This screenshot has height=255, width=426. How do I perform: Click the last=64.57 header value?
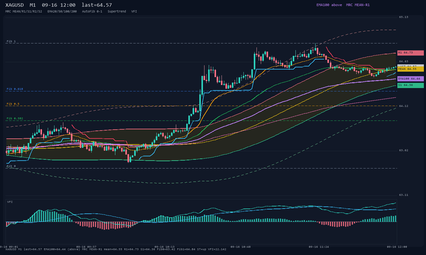tap(97, 5)
